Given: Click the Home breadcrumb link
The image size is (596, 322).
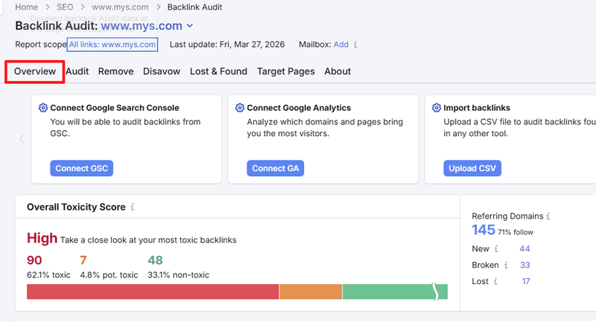Looking at the screenshot, I should tap(27, 7).
